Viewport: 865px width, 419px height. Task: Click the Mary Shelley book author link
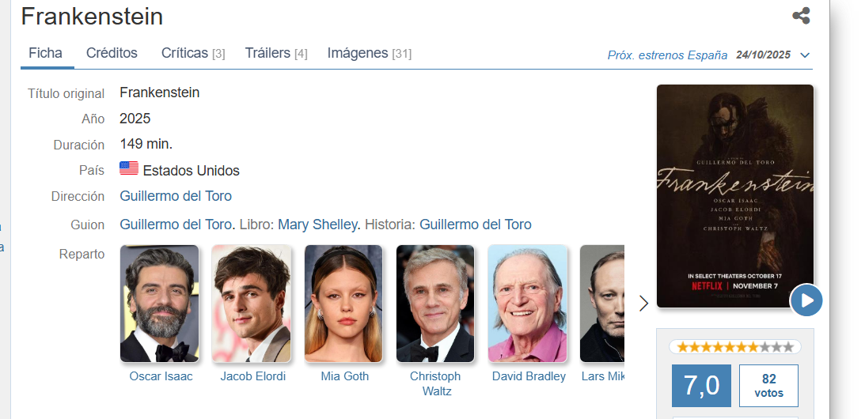pyautogui.click(x=318, y=225)
